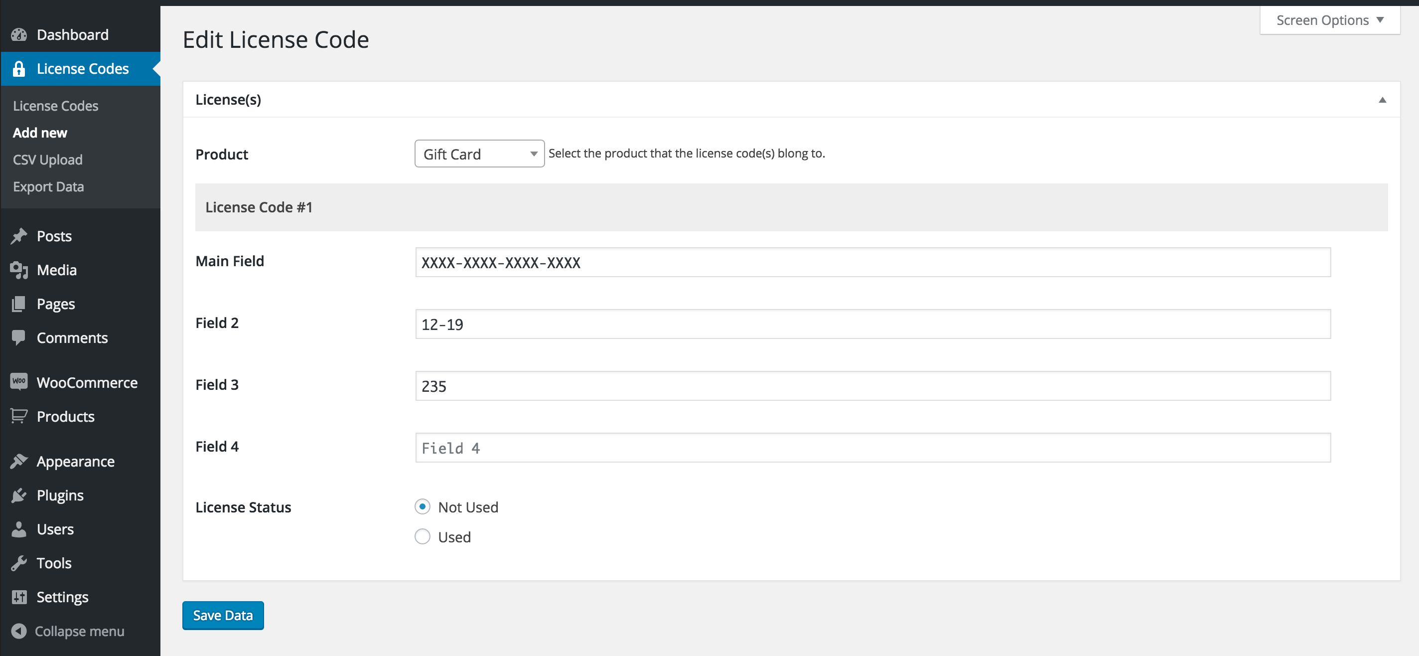The width and height of the screenshot is (1419, 656).
Task: Click the Products cart icon
Action: pos(19,416)
